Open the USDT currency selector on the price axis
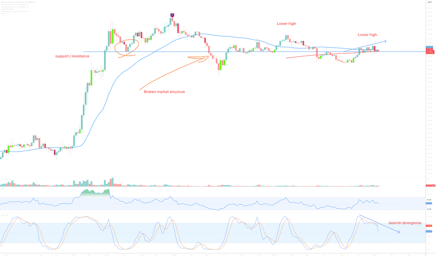The width and height of the screenshot is (436, 257). pyautogui.click(x=429, y=2)
